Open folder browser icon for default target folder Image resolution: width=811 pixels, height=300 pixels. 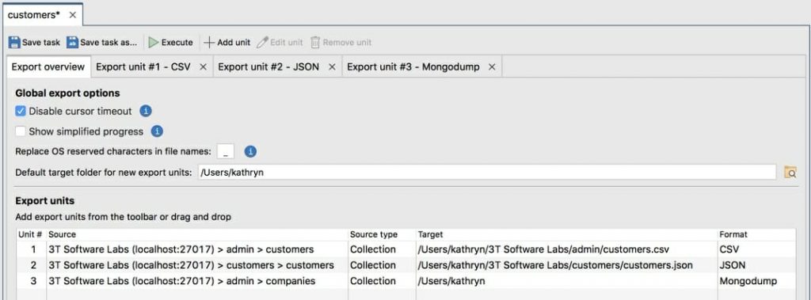[790, 173]
